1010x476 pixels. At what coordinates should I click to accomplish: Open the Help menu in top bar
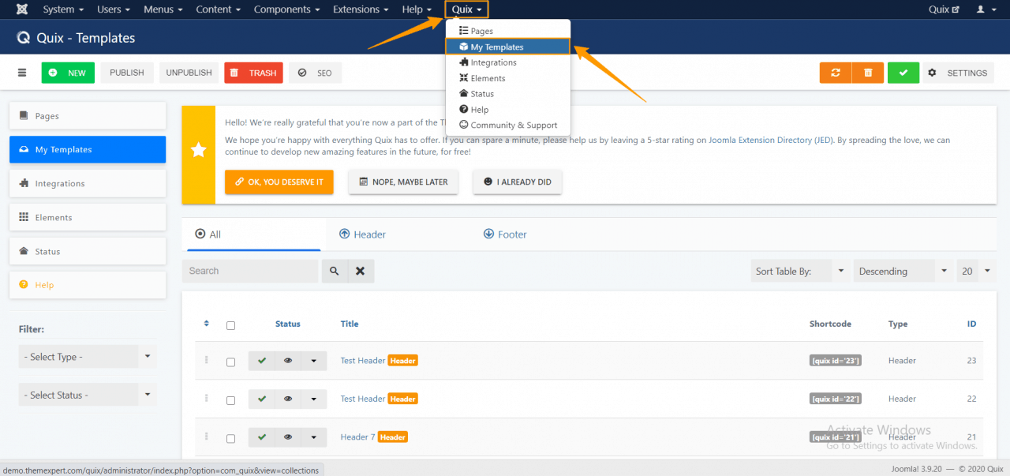[417, 9]
